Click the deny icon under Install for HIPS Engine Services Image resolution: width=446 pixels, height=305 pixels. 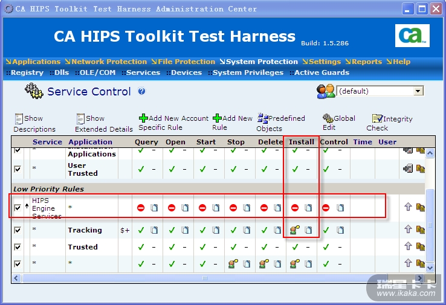point(295,208)
